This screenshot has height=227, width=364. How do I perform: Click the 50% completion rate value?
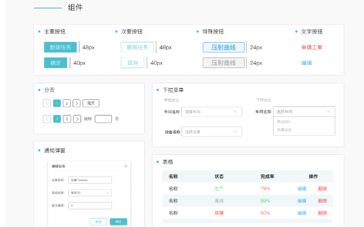(265, 213)
